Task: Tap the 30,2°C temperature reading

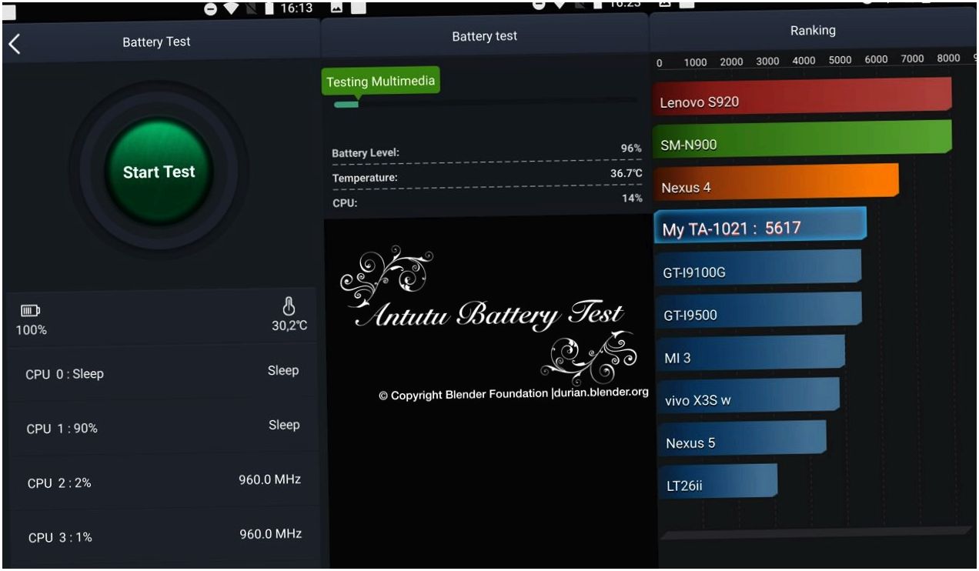Action: coord(289,326)
